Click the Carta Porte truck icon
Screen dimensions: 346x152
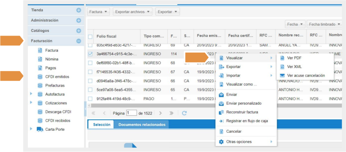(40, 129)
